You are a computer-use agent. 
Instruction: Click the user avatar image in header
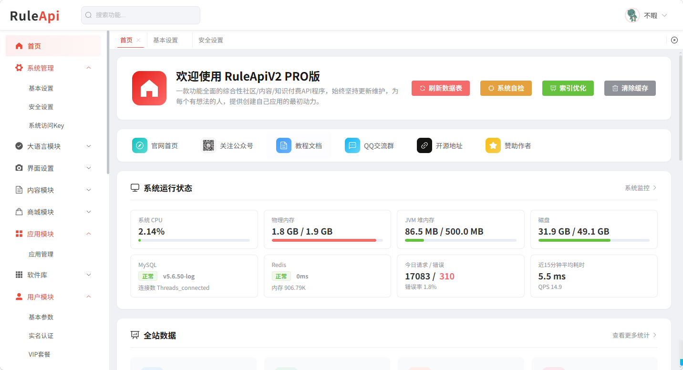632,15
